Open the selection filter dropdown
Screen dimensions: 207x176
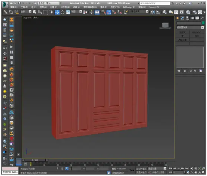26,12
